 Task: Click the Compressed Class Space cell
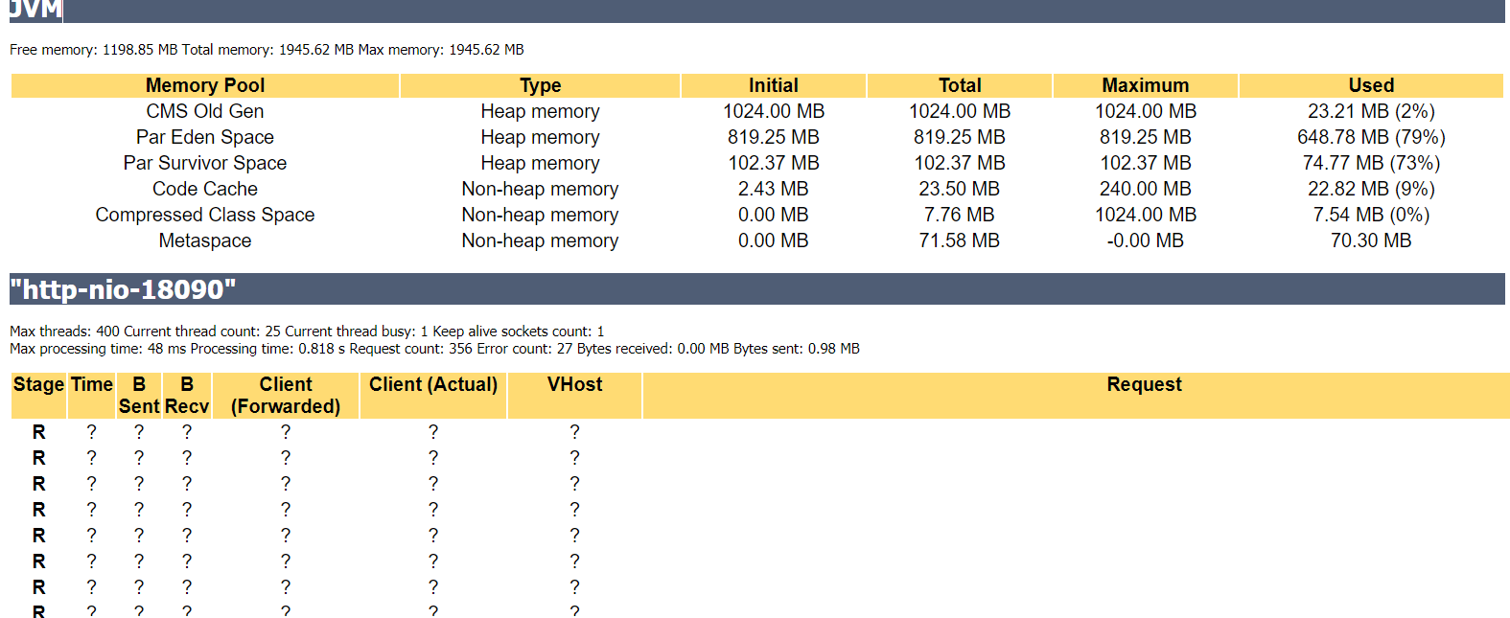(x=204, y=215)
